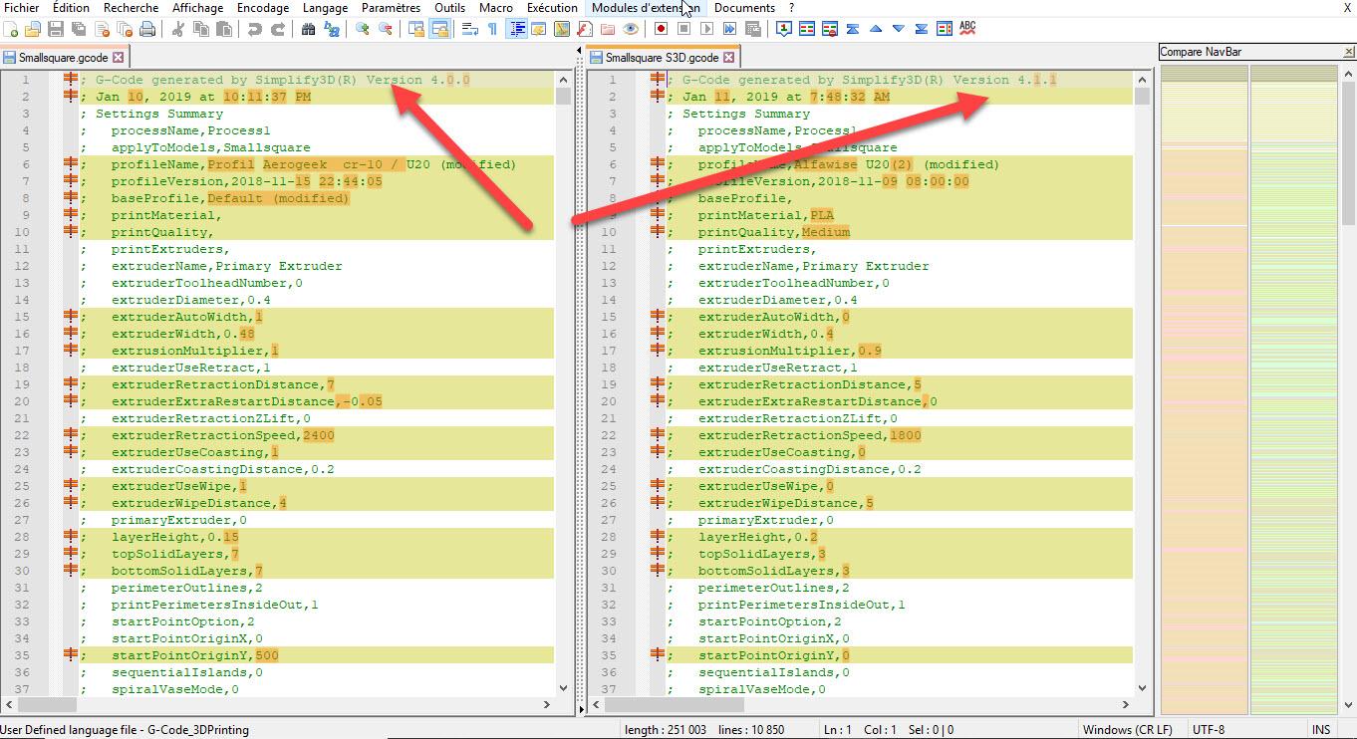
Task: Close the Smallsquare.gcode tab
Action: 118,58
